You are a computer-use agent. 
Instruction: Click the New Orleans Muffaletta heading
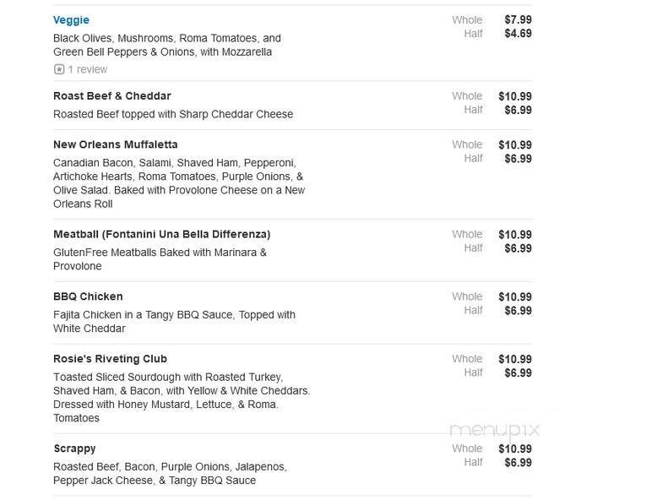pos(115,144)
